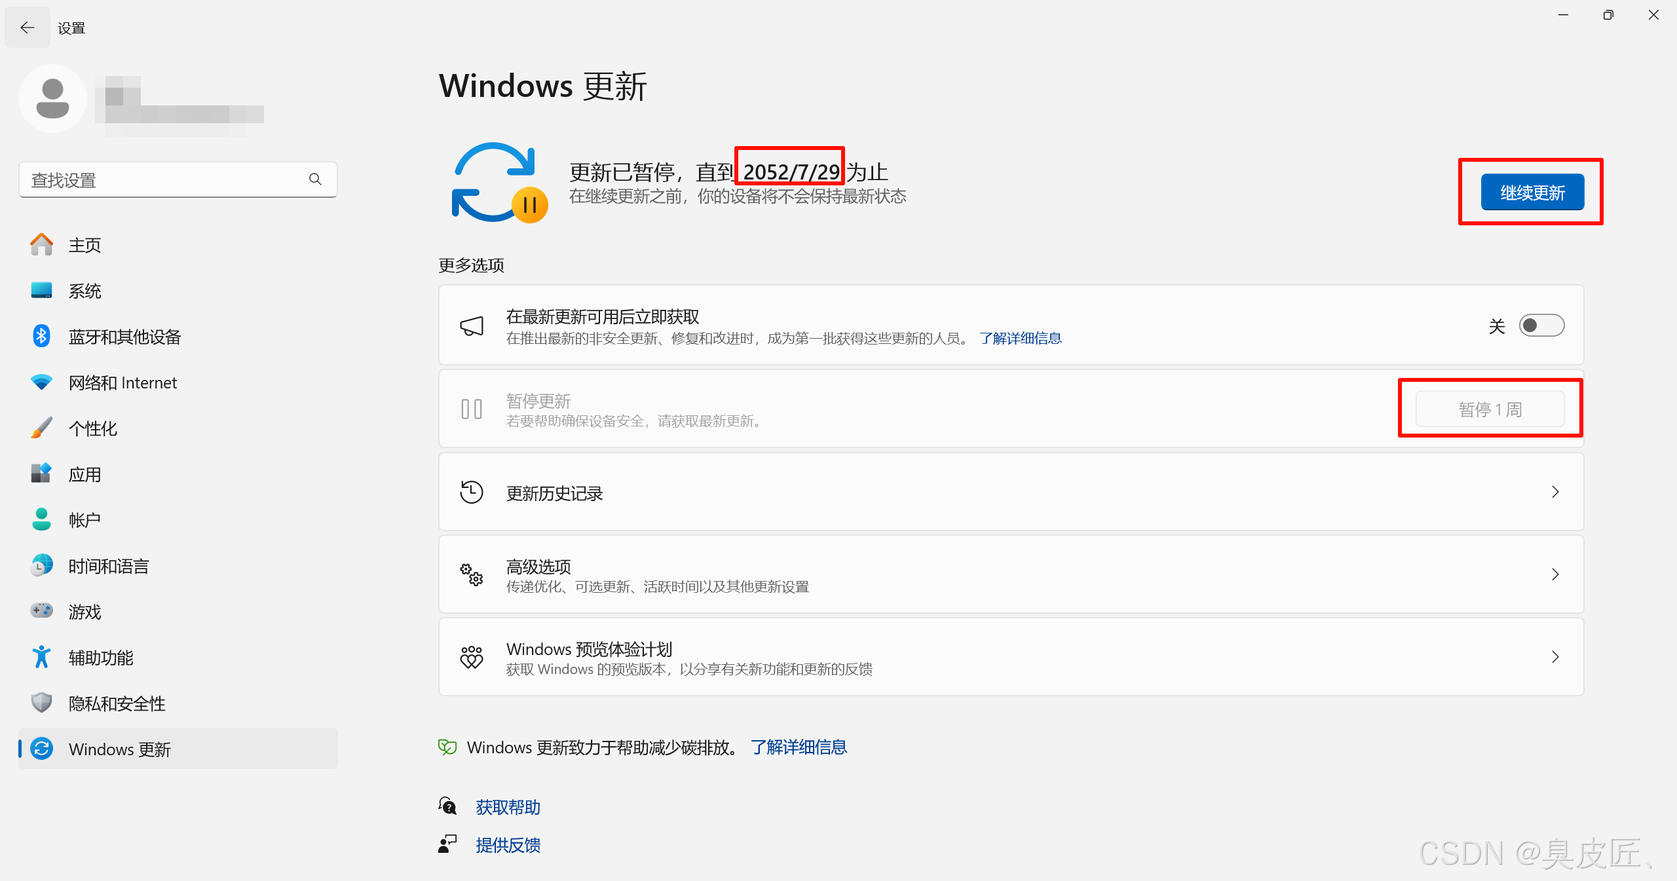This screenshot has height=881, width=1677.
Task: Click the Home house icon
Action: (41, 244)
